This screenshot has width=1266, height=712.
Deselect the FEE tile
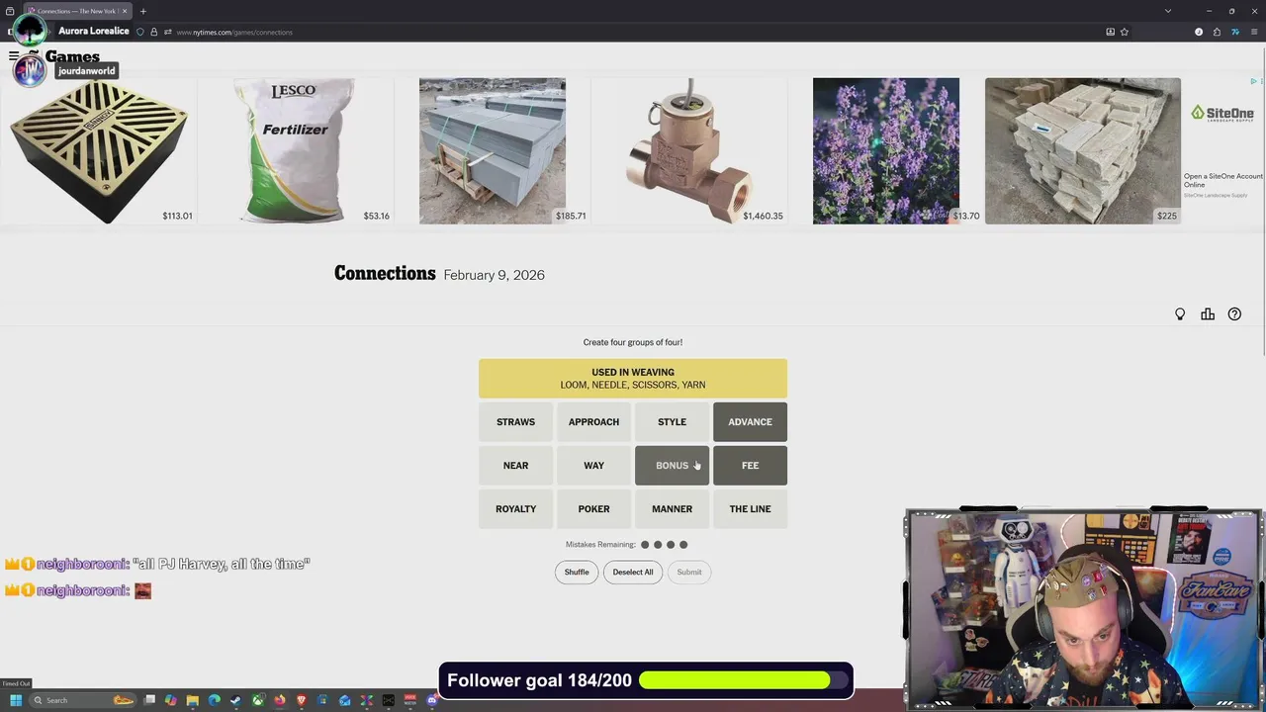click(750, 466)
